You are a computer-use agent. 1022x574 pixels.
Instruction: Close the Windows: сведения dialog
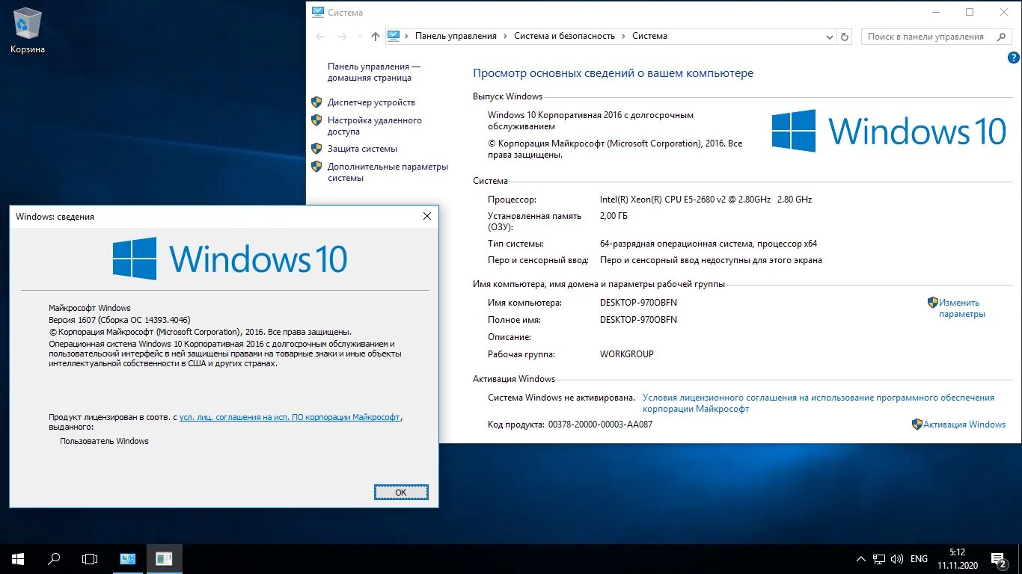tap(427, 216)
